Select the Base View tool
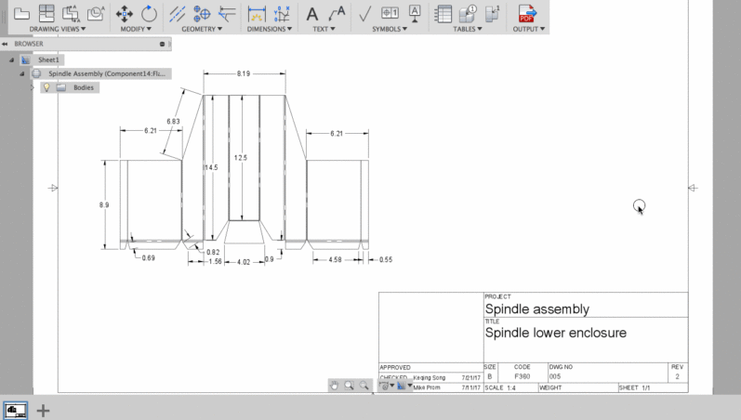This screenshot has width=741, height=420. (x=21, y=14)
